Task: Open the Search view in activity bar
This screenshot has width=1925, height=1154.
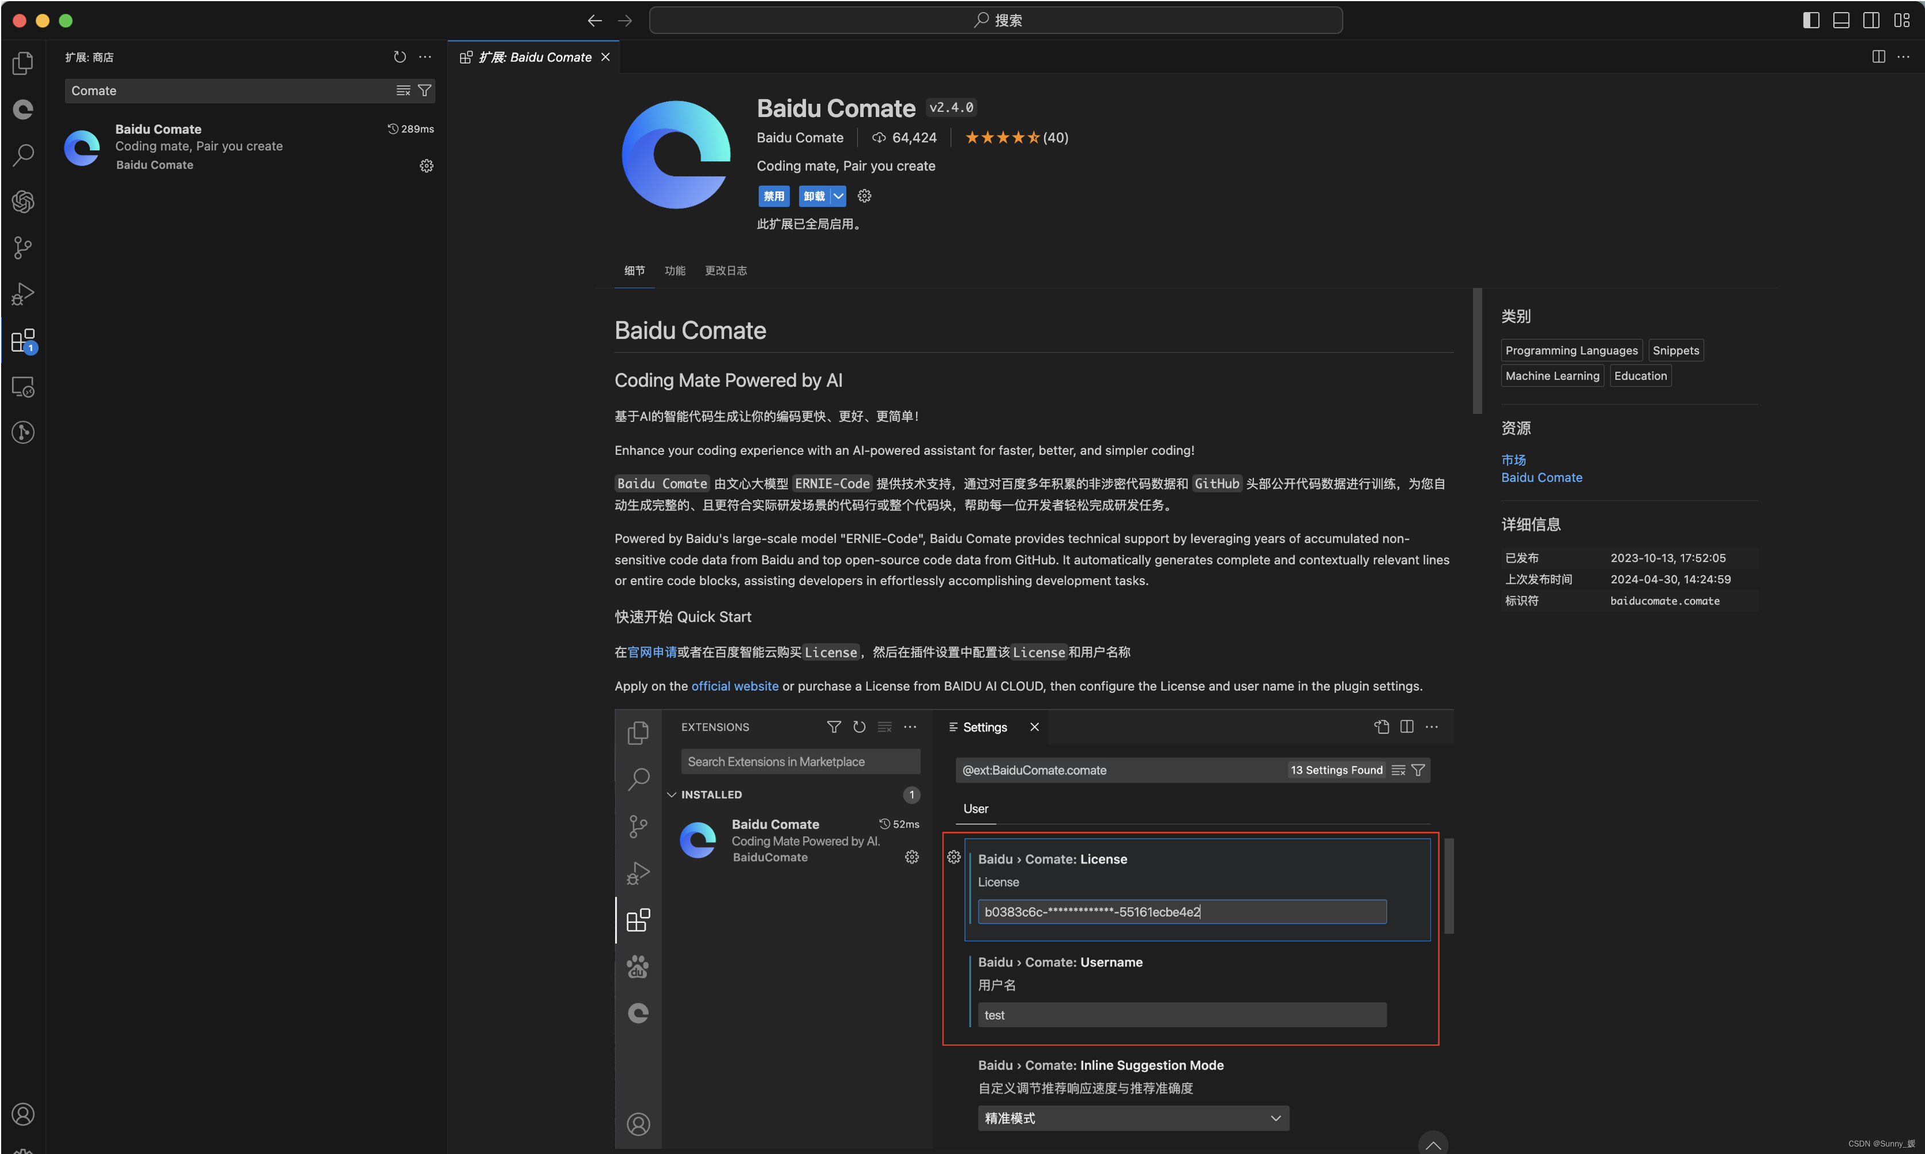Action: click(x=24, y=155)
